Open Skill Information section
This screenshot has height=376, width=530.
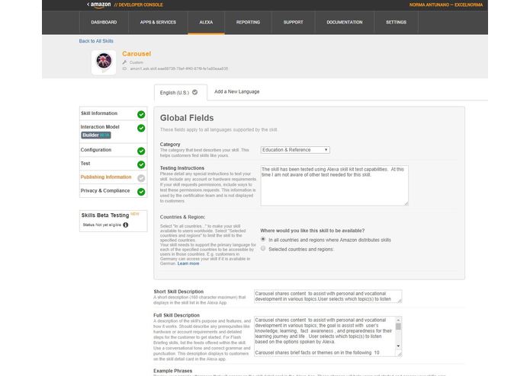(x=99, y=113)
